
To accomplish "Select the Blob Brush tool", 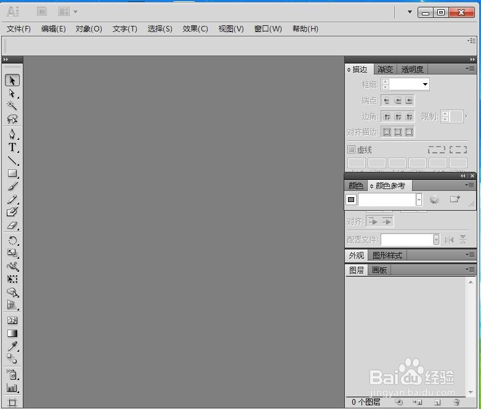I will click(x=12, y=212).
